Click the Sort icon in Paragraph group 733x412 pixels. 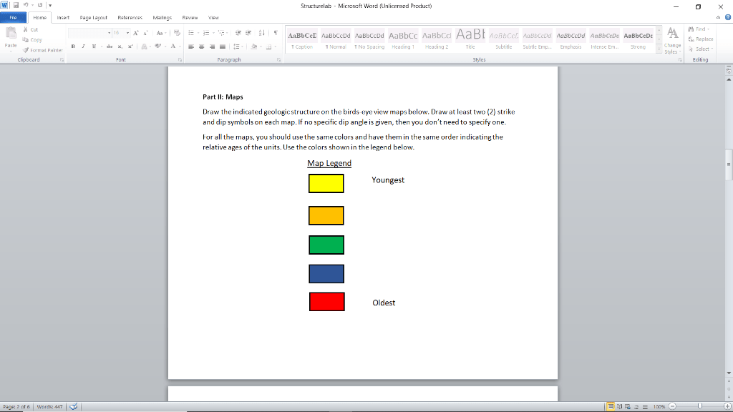point(262,33)
